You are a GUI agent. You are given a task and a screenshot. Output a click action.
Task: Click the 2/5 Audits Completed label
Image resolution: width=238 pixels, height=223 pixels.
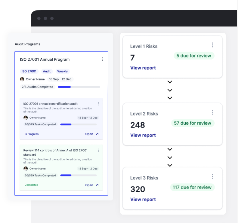click(x=37, y=87)
